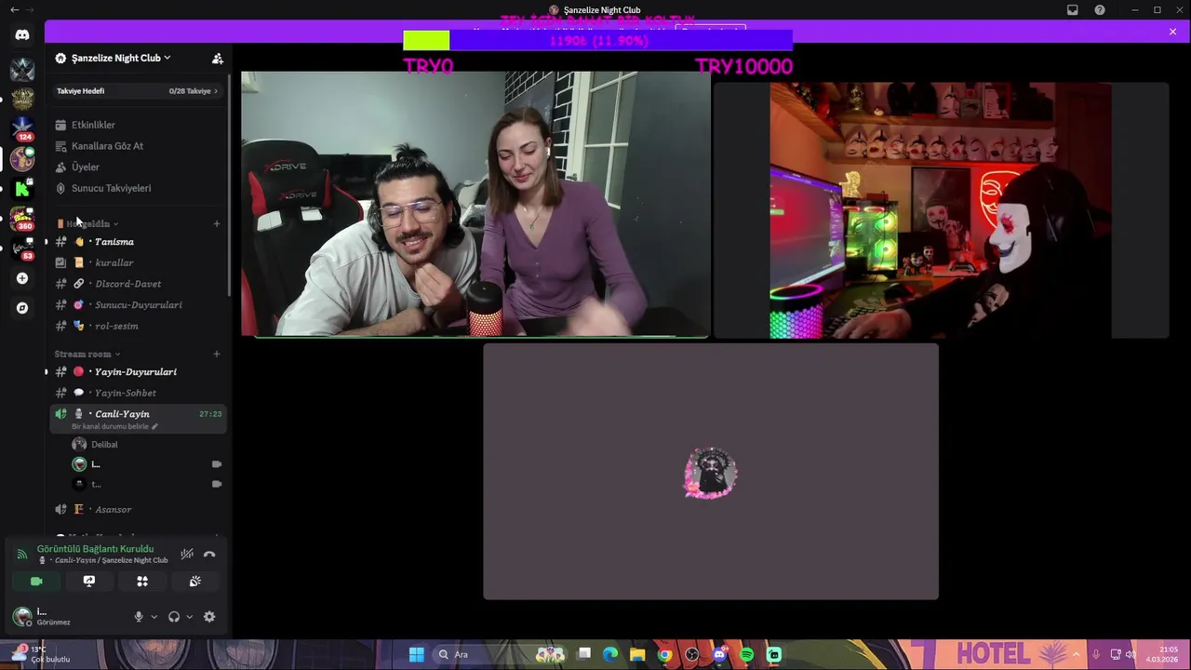This screenshot has height=670, width=1191.
Task: Click the user Delibal in the voice channel
Action: click(147, 444)
